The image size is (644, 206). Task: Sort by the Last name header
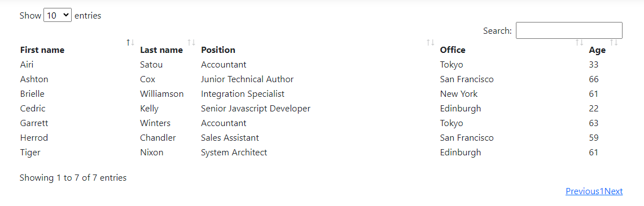[x=161, y=50]
